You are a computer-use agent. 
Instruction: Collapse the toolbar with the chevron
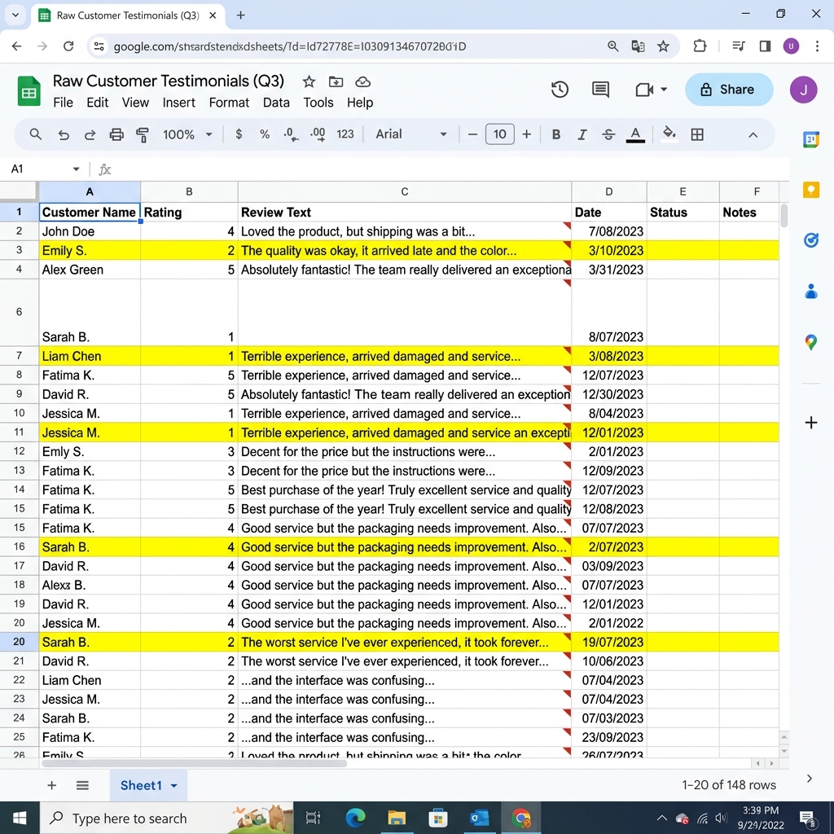pos(753,135)
